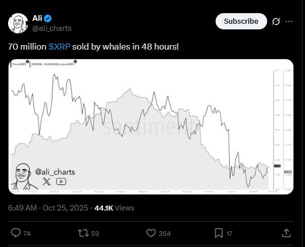The width and height of the screenshot is (305, 247).
Task: Visit the @ali_charts handle link
Action: point(52,29)
